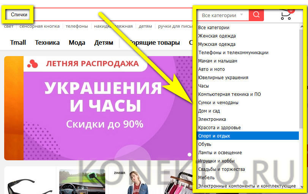This screenshot has height=194, width=308.
Task: Choose 'Компьютерная техника и ПО' option
Action: click(229, 94)
